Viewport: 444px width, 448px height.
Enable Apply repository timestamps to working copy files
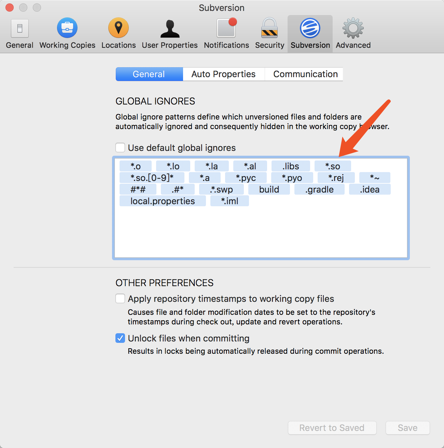point(120,298)
